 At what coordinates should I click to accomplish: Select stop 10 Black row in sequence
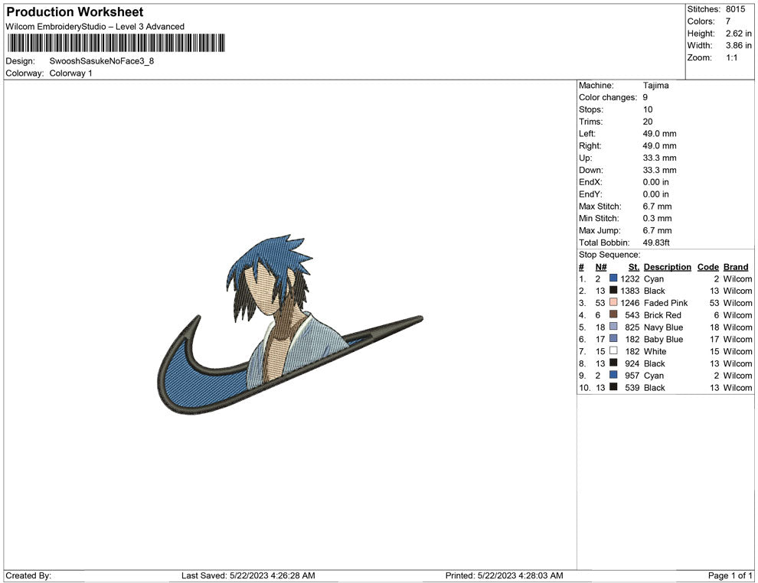665,387
